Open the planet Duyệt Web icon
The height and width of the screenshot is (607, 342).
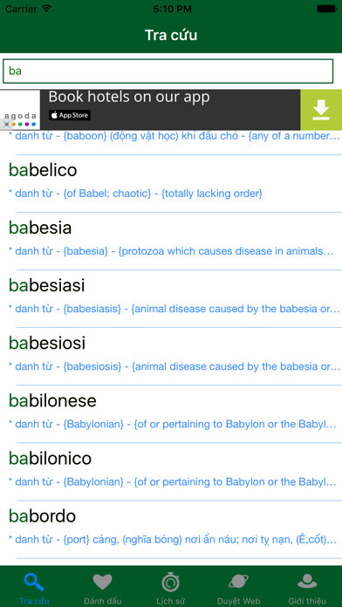[238, 583]
